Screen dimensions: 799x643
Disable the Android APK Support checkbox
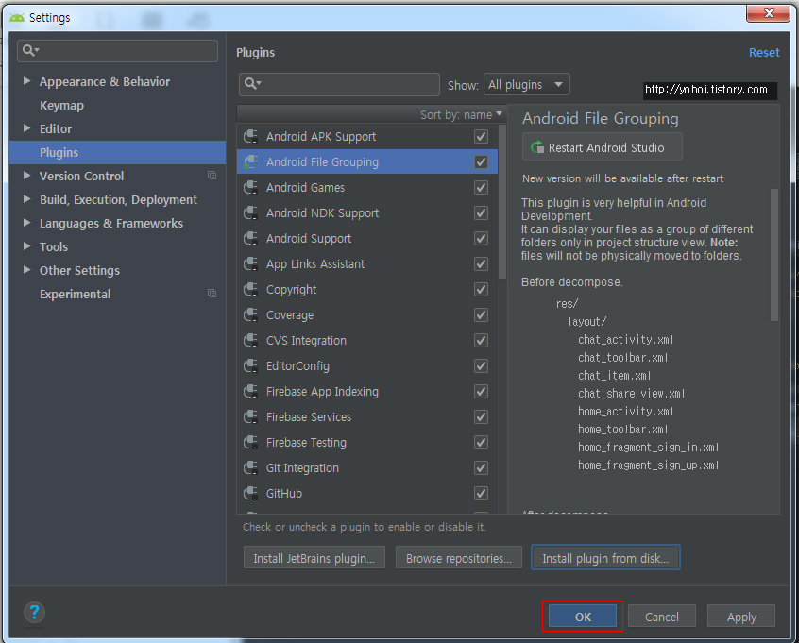click(481, 137)
